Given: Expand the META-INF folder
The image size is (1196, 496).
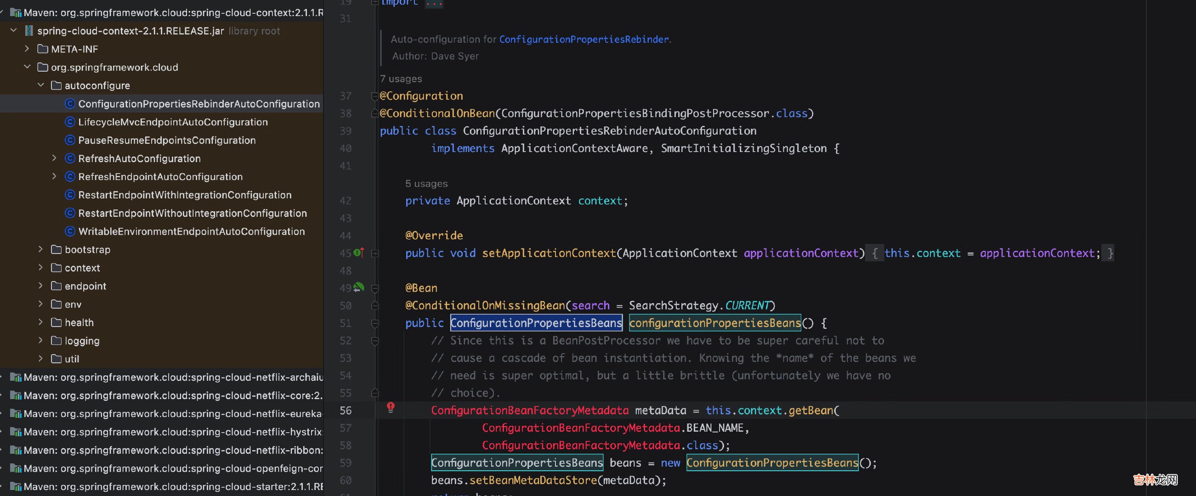Looking at the screenshot, I should pyautogui.click(x=27, y=49).
